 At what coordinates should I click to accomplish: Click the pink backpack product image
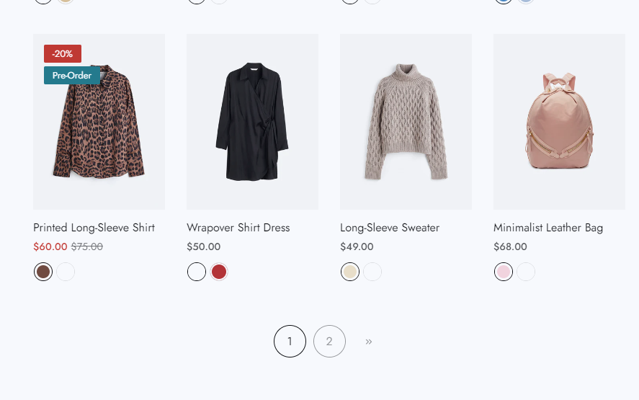559,123
